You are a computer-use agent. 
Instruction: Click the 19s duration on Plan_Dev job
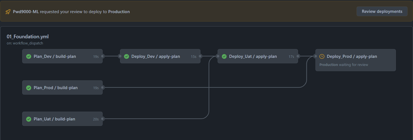point(96,56)
